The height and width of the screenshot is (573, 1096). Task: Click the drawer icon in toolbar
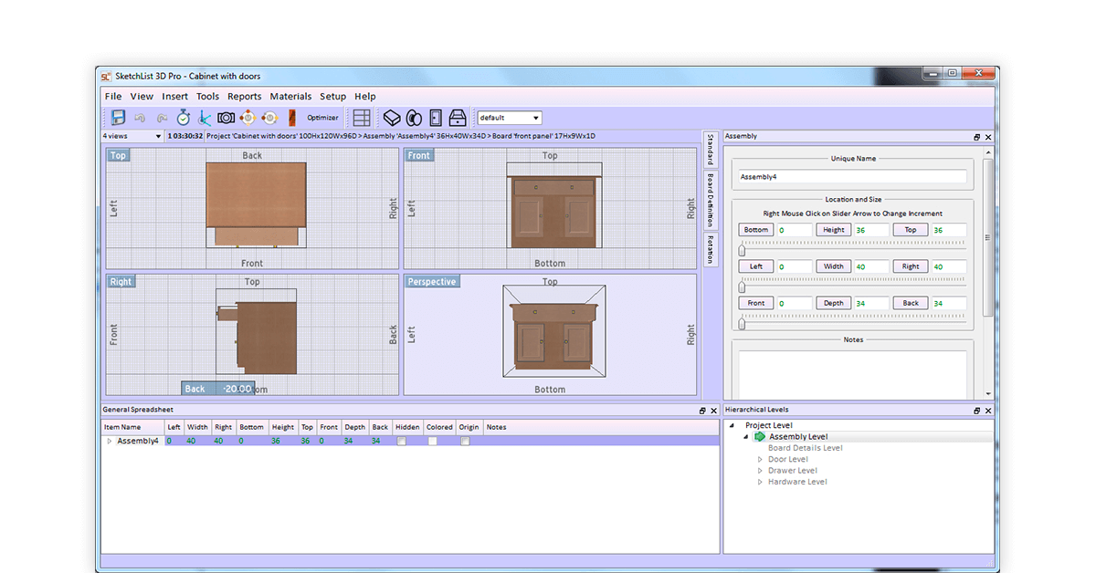point(458,118)
